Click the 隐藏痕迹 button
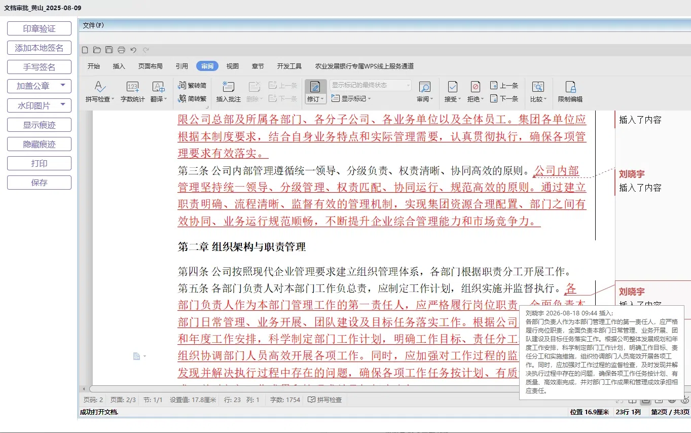The width and height of the screenshot is (691, 433). point(39,144)
